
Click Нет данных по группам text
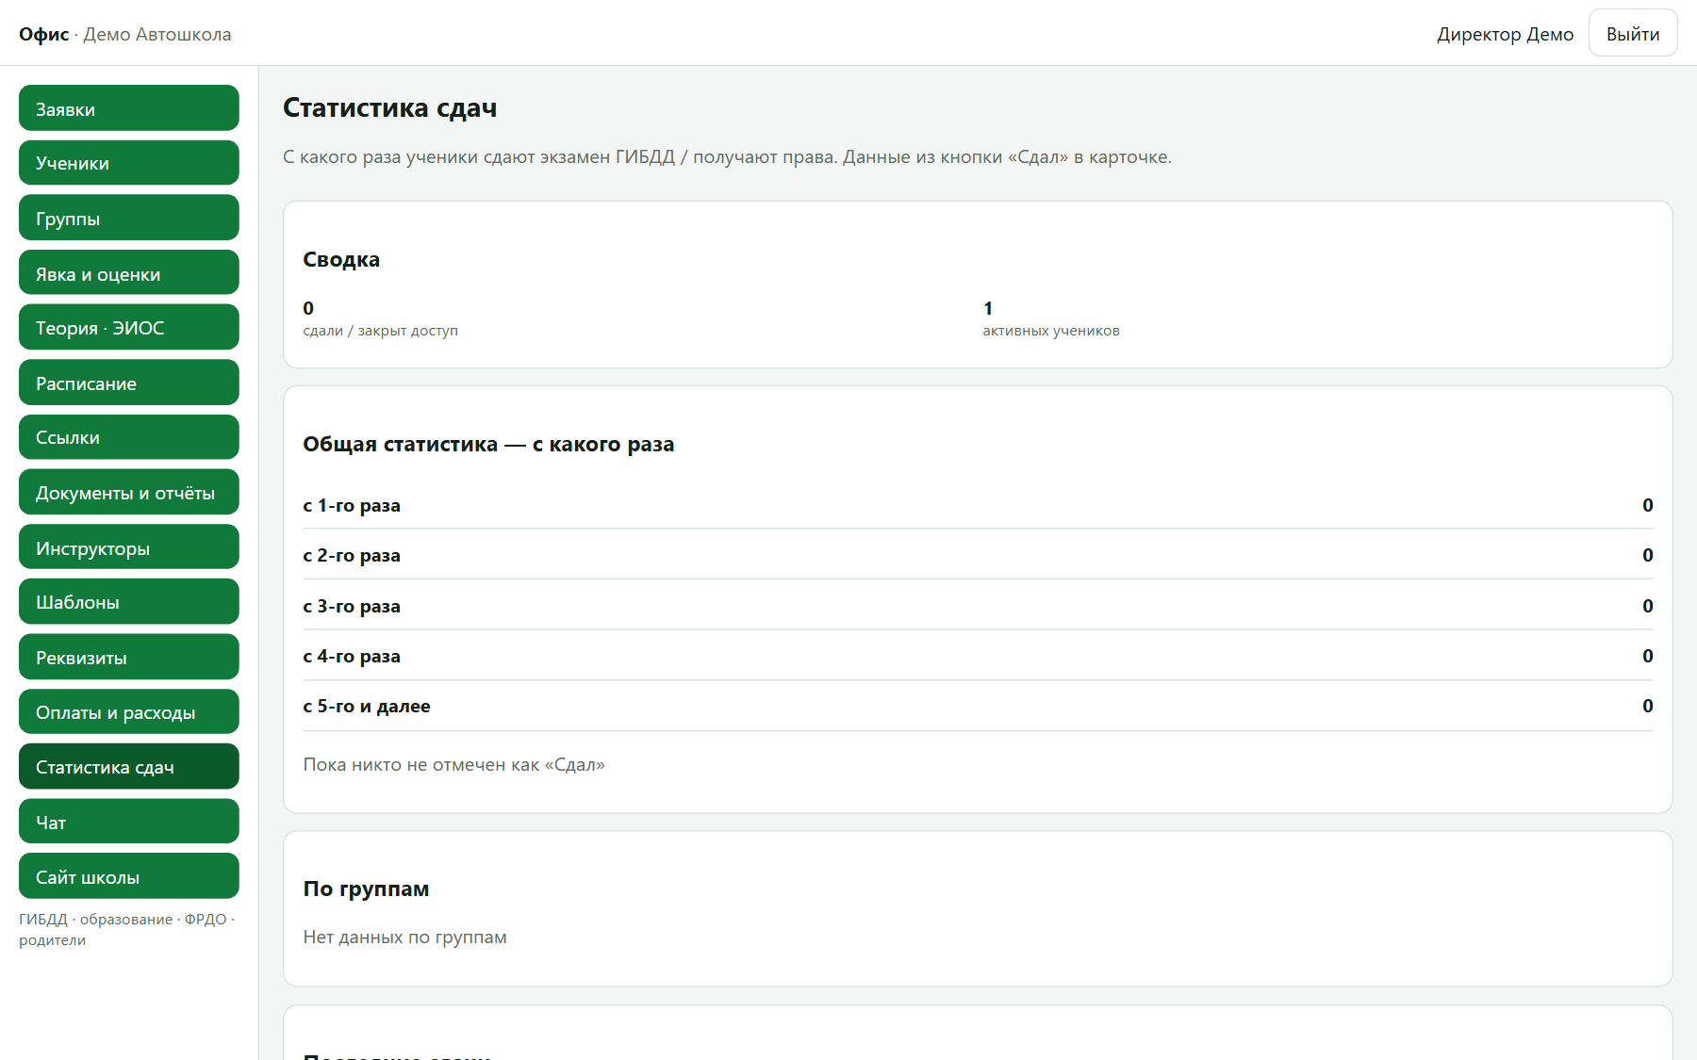(404, 937)
